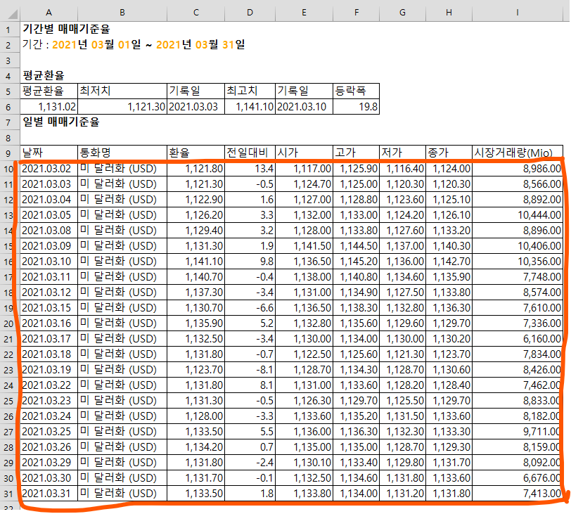
Task: Click the low price 1,132.30
Action: point(402,431)
